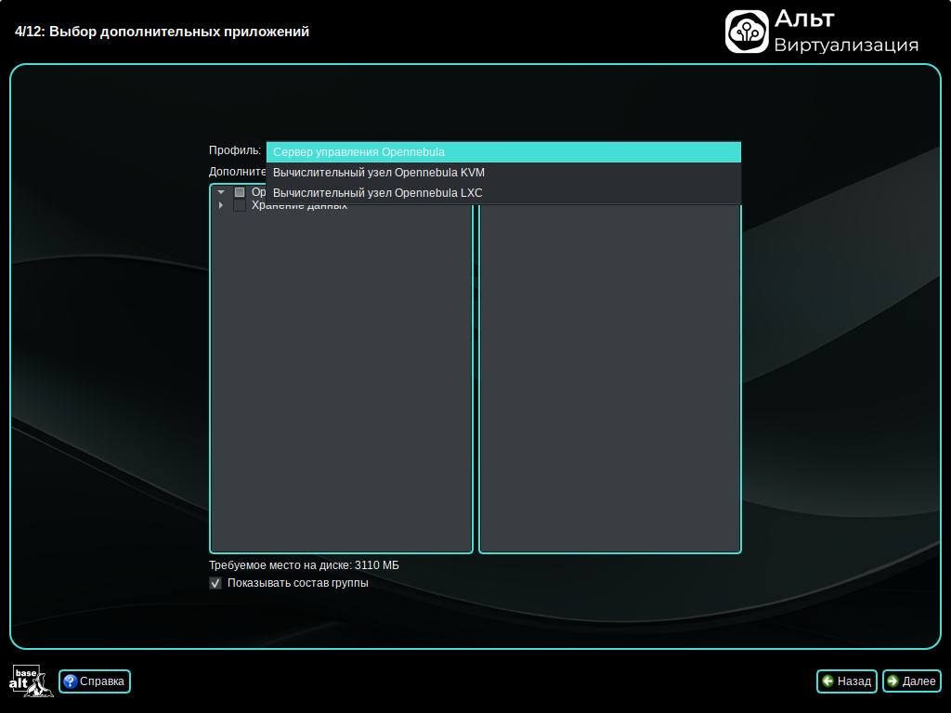951x713 pixels.
Task: Toggle the Показывать состав группы checkbox
Action: coord(215,583)
